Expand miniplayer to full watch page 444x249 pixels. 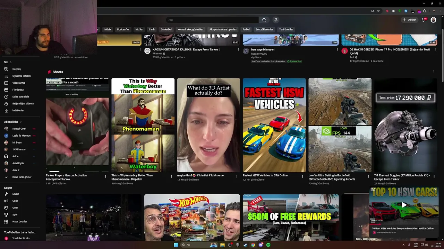372,190
